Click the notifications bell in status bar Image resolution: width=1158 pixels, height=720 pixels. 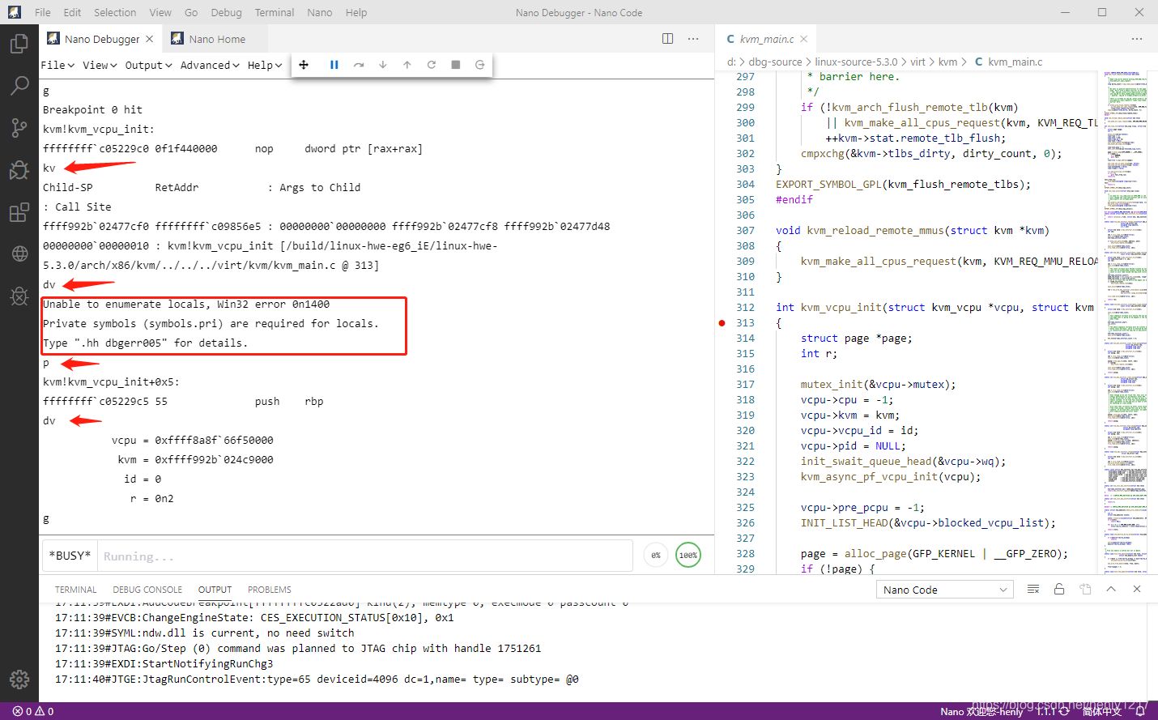point(1140,711)
